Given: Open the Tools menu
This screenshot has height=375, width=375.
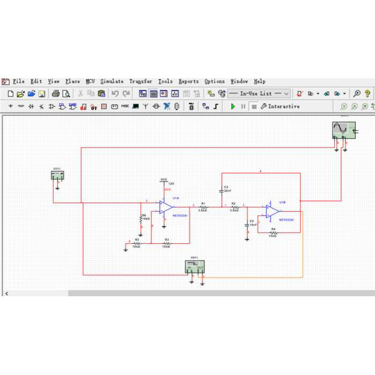Looking at the screenshot, I should click(165, 82).
